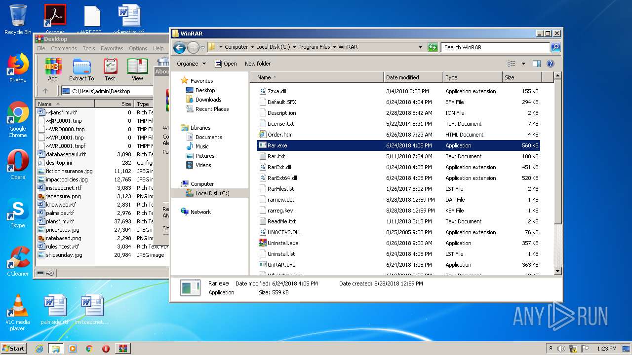632x355 pixels.
Task: Open Explorer help question mark icon
Action: [x=551, y=64]
